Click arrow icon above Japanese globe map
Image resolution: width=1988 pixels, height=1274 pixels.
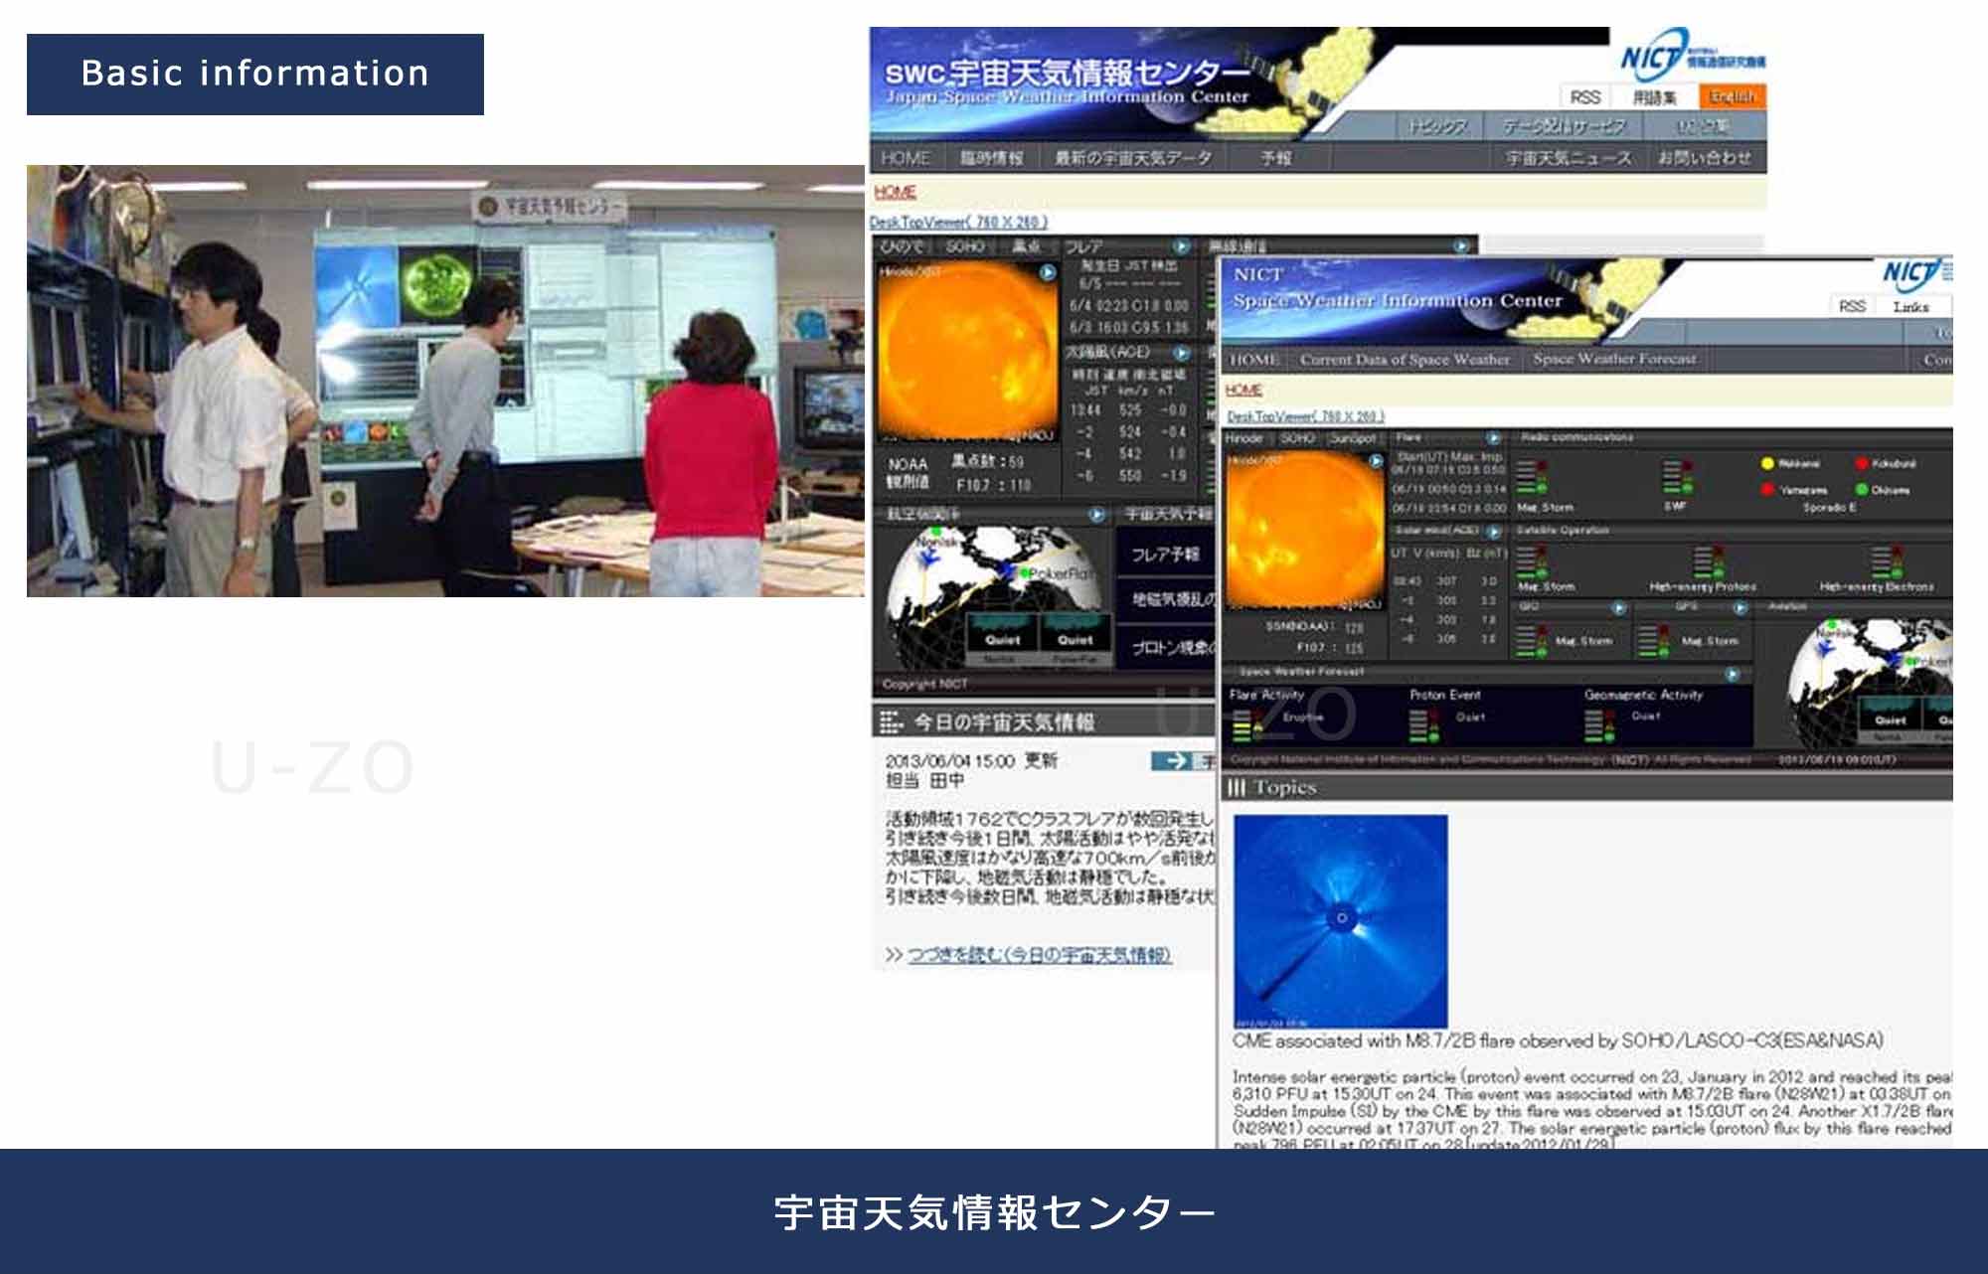click(1096, 515)
